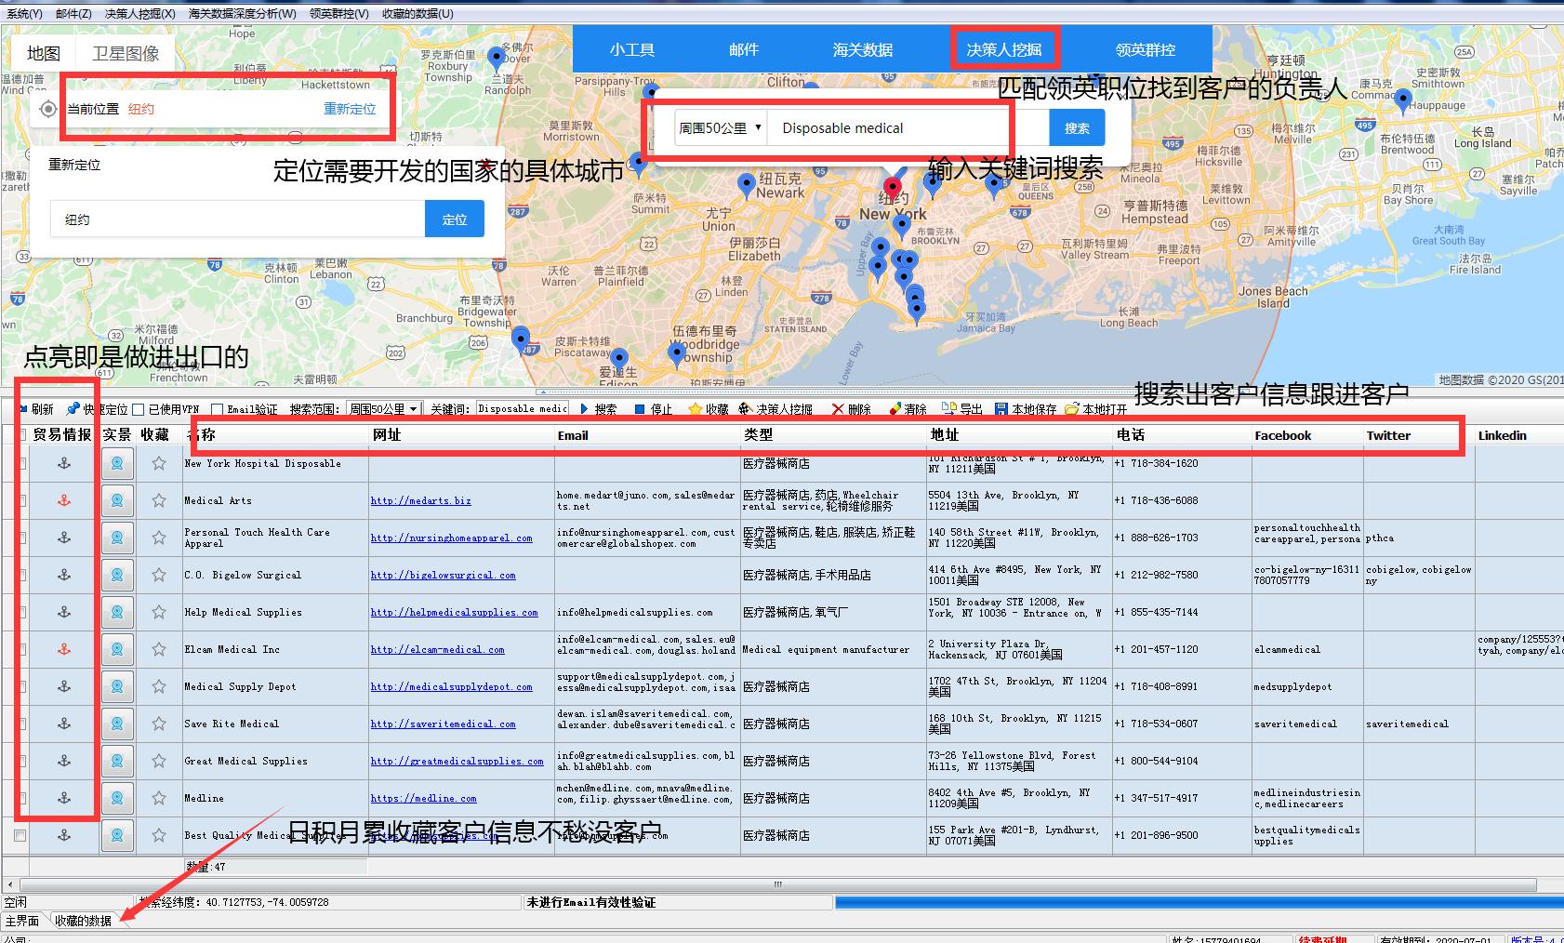The width and height of the screenshot is (1564, 943).
Task: Open street view for Help Medical Supplies
Action: coord(117,612)
